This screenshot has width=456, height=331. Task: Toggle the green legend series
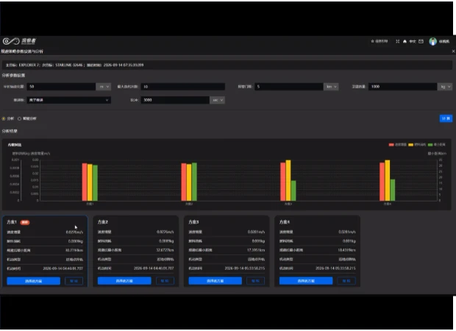click(x=437, y=145)
